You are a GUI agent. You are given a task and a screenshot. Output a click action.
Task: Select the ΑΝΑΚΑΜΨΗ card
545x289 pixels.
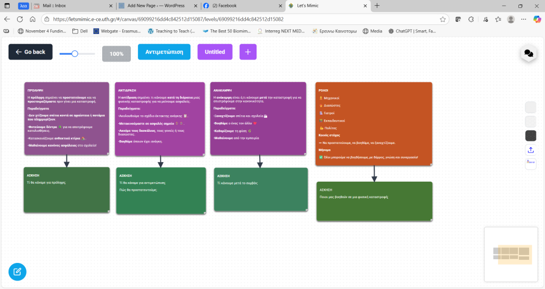(258, 118)
